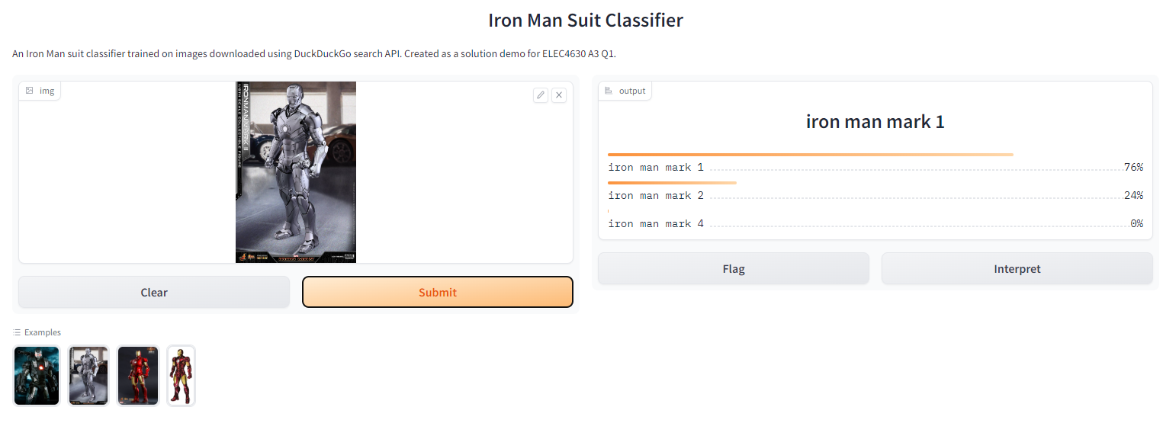This screenshot has height=423, width=1163.
Task: Select the red suit example on white background
Action: [181, 376]
